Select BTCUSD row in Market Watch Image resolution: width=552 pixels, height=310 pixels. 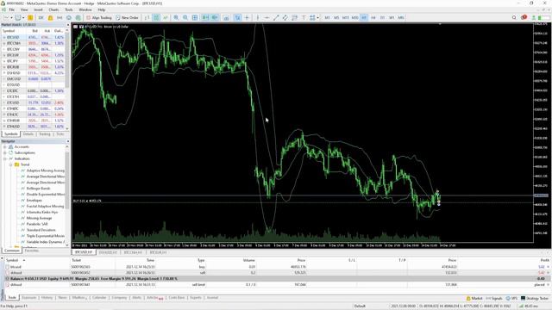pyautogui.click(x=34, y=37)
